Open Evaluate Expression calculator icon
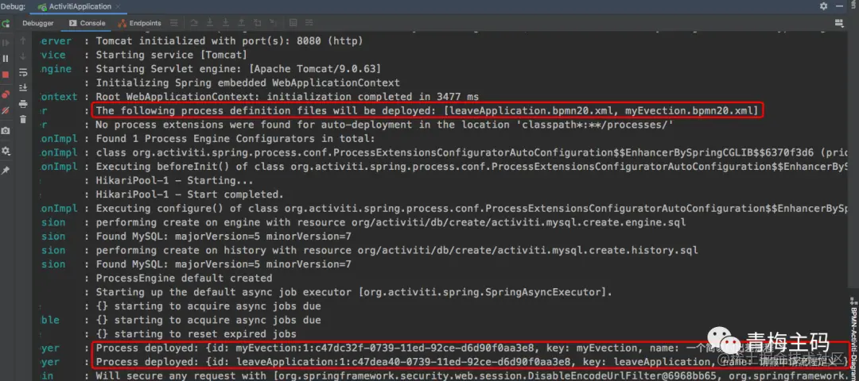859x381 pixels. [x=293, y=23]
